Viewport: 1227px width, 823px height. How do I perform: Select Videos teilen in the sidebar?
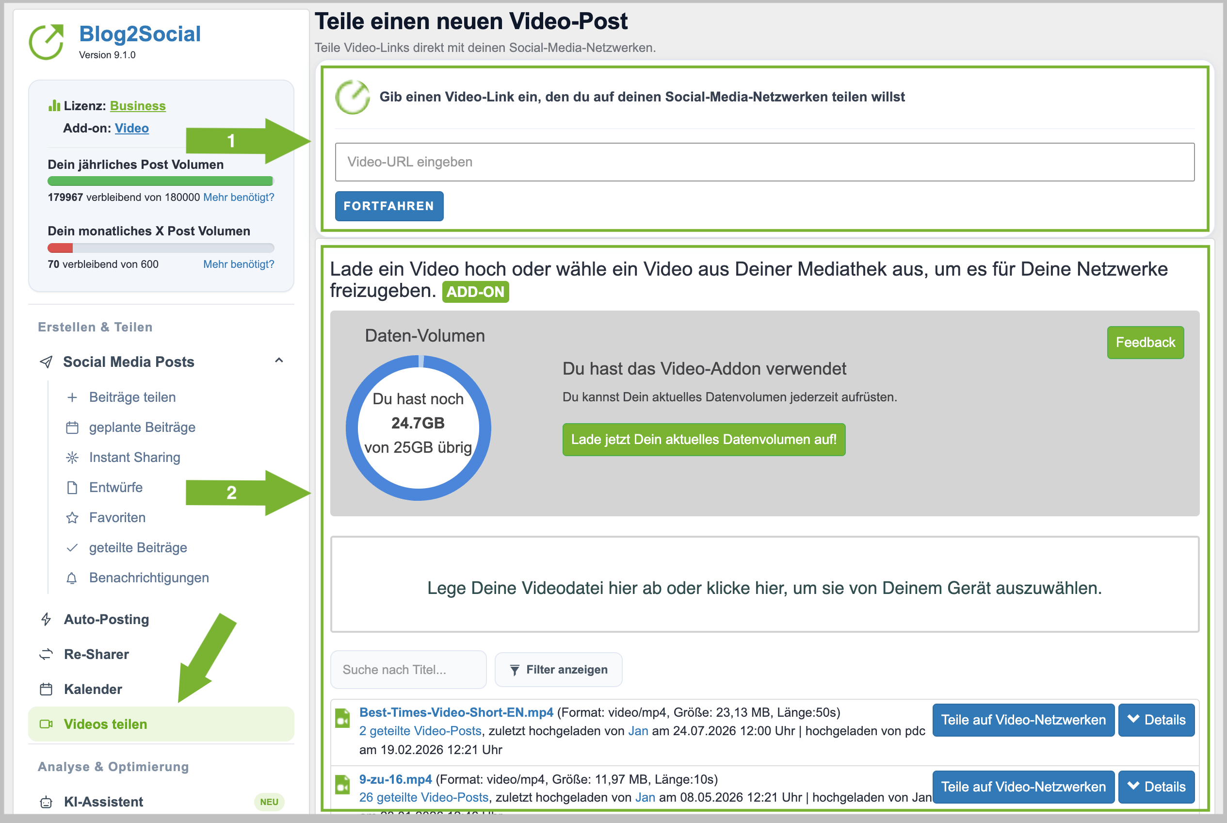click(161, 724)
